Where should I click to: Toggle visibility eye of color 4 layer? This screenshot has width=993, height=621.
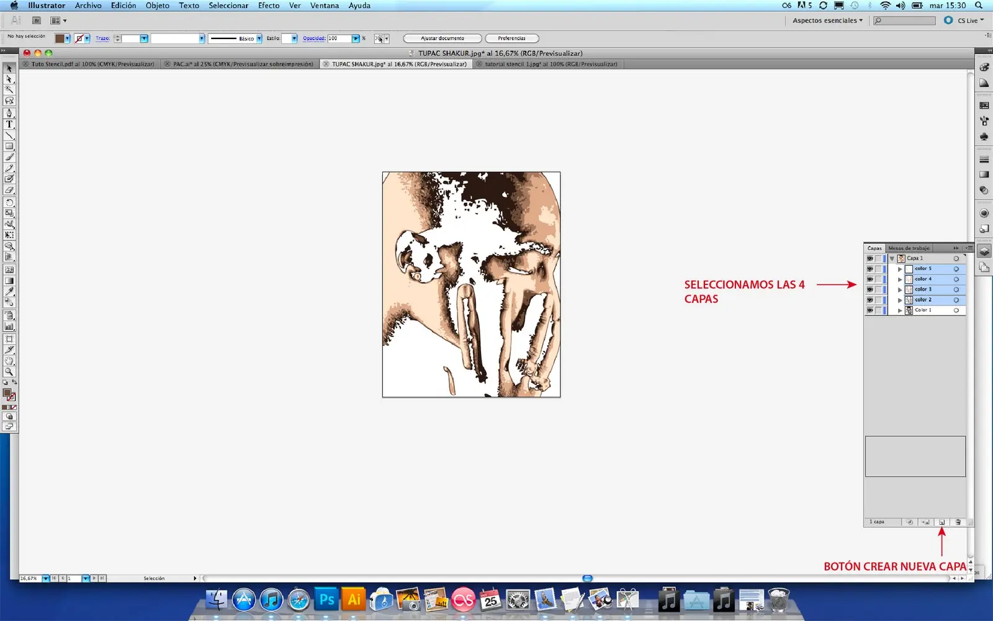(869, 279)
